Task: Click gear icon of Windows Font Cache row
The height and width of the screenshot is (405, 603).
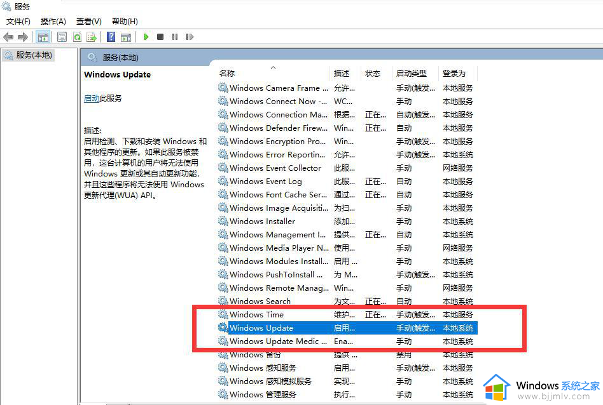Action: point(223,194)
